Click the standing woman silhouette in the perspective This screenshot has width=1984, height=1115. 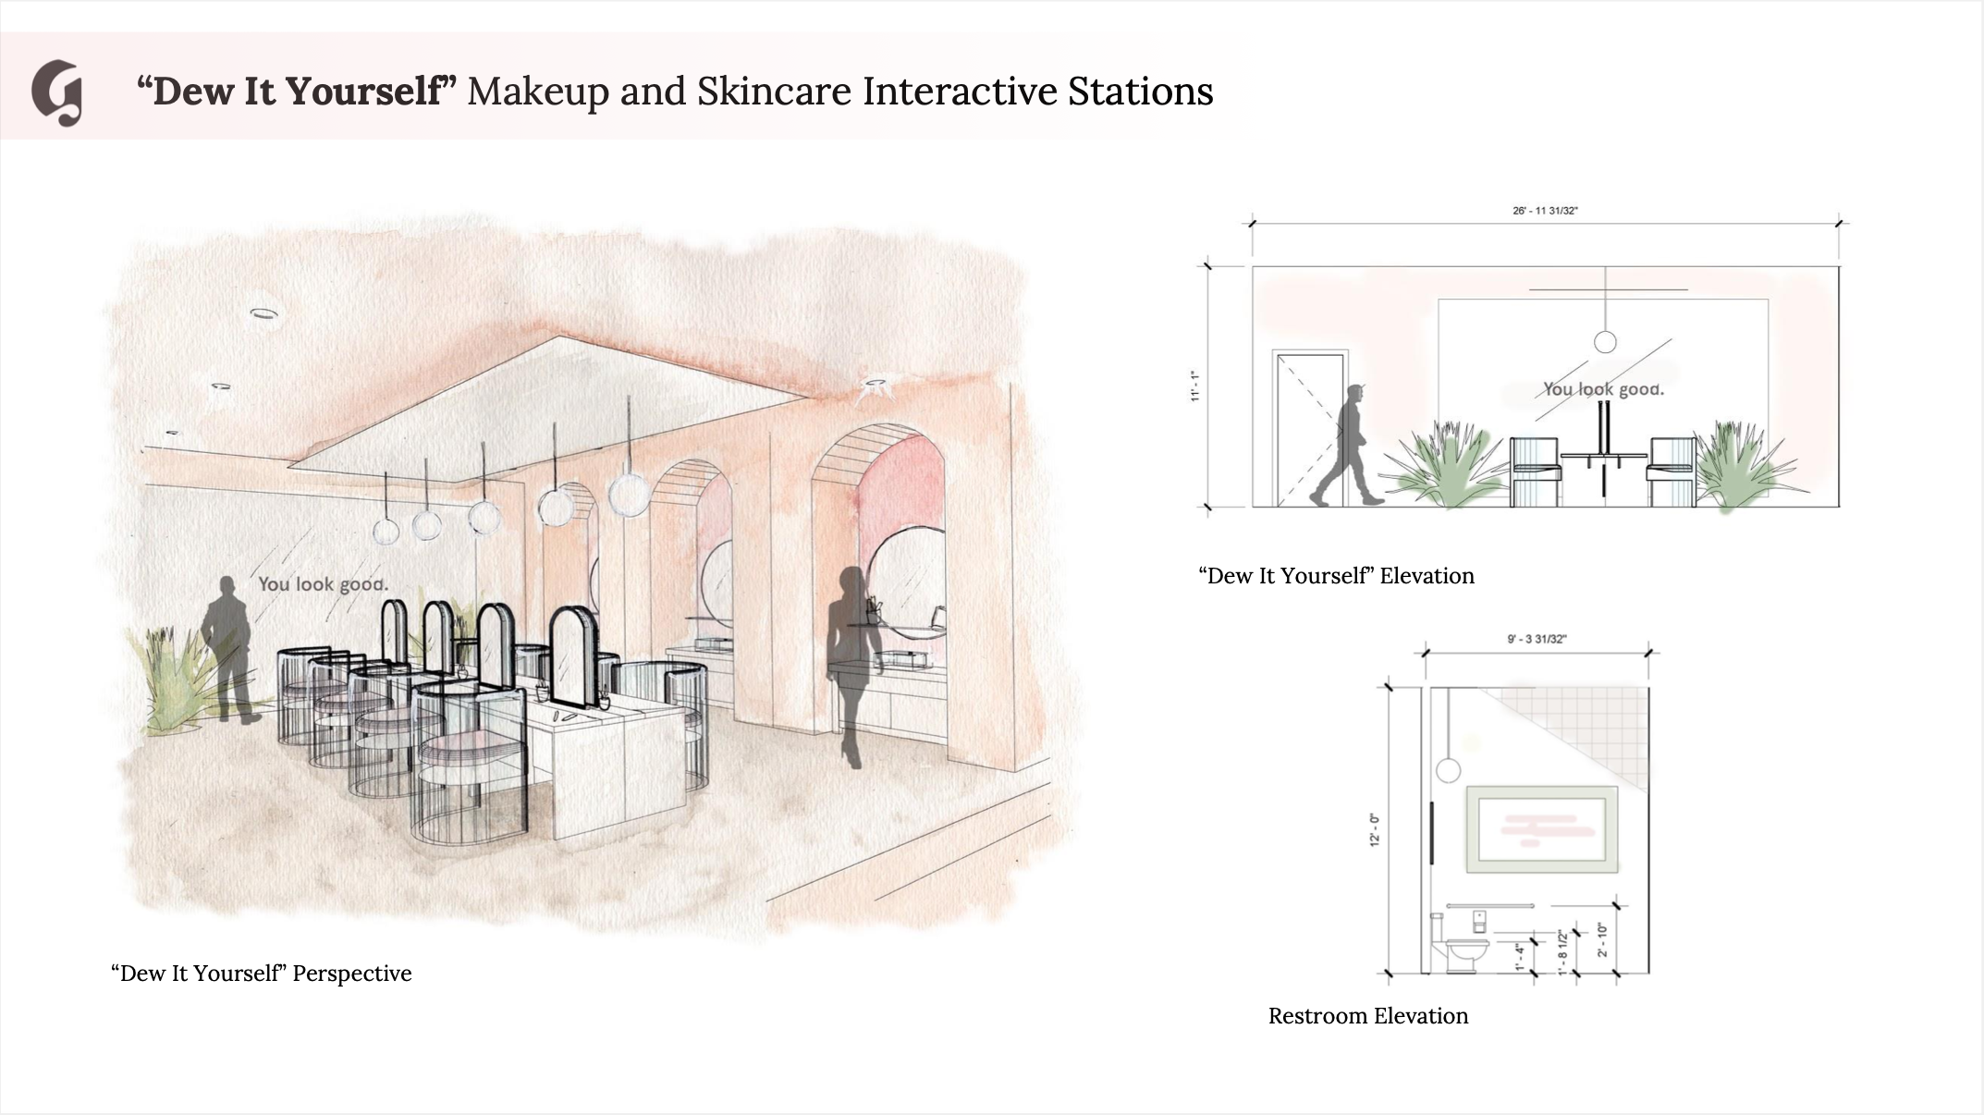851,668
